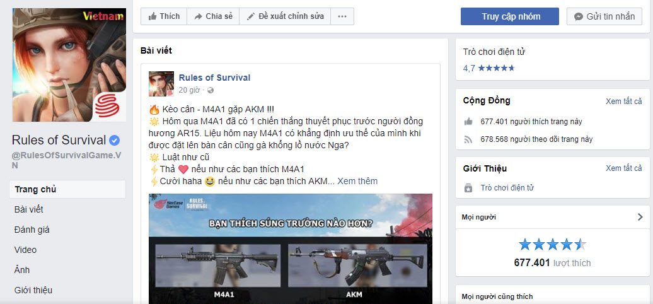Click 678.568 người theo dõi trang này text

[536, 139]
